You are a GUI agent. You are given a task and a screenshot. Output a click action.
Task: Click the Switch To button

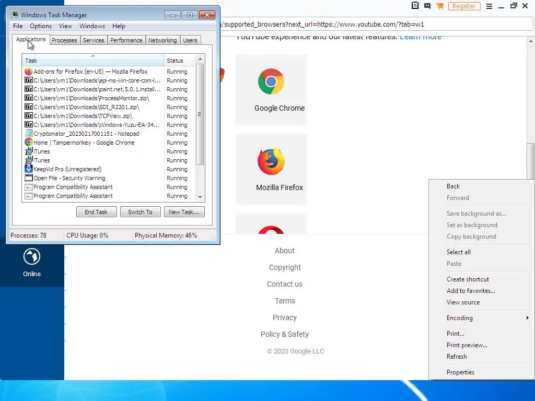(140, 212)
